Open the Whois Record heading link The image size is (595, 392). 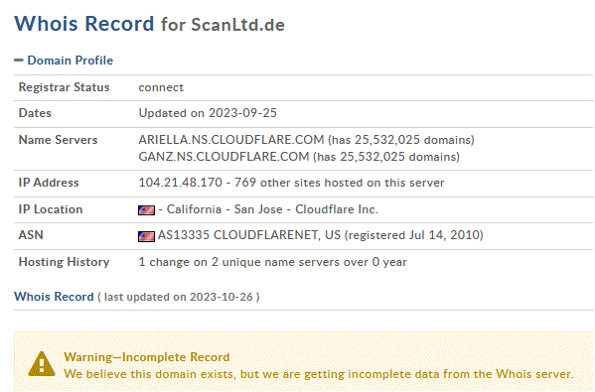tap(54, 297)
